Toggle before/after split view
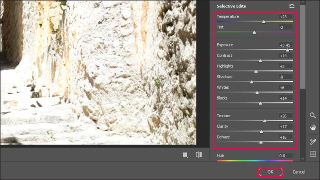 tap(199, 155)
